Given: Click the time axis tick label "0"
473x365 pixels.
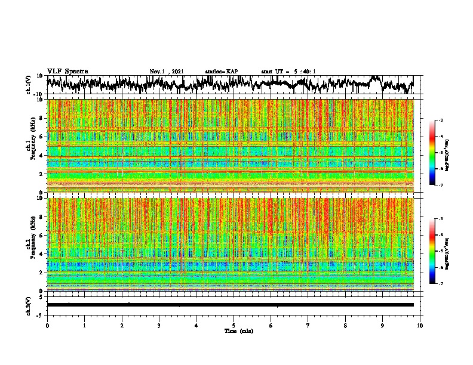Looking at the screenshot, I should pyautogui.click(x=47, y=326).
